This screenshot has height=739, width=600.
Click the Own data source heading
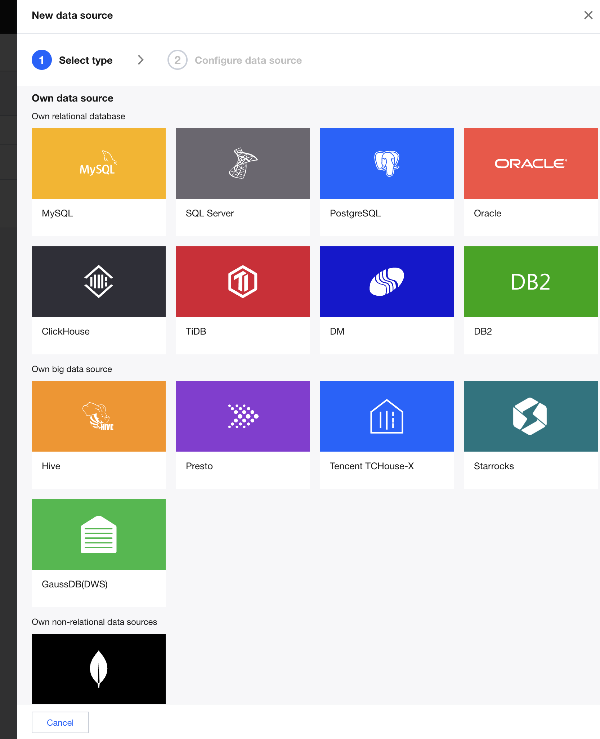pos(73,98)
